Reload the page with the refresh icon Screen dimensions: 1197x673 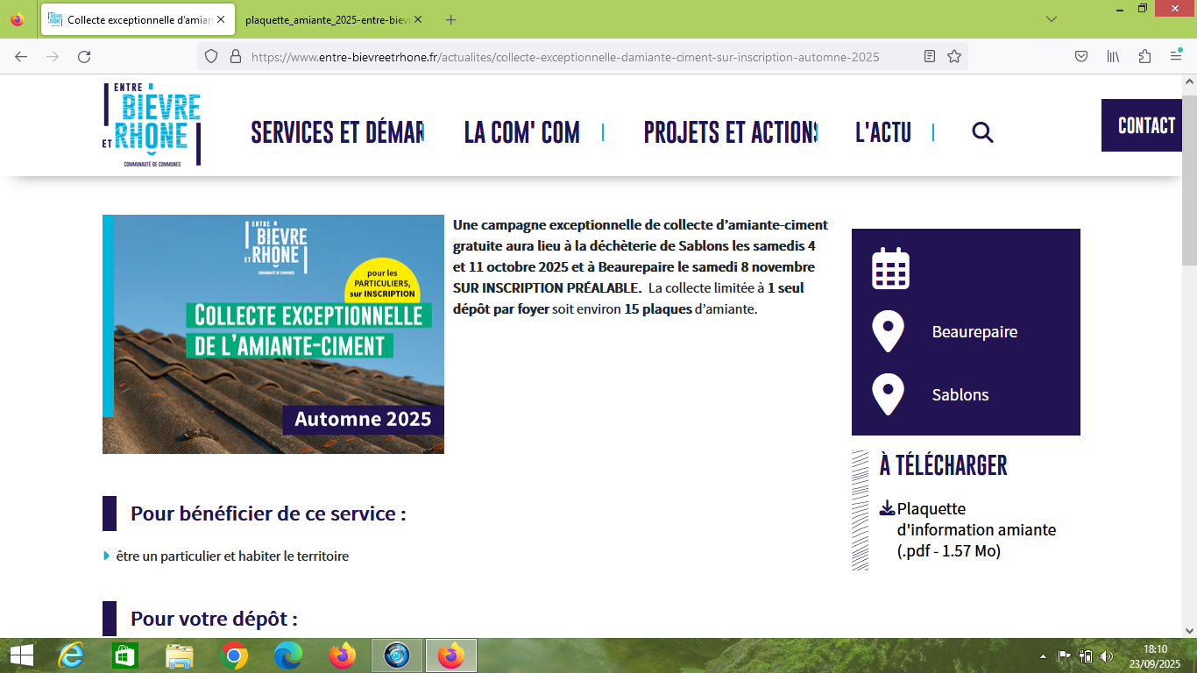[x=84, y=57]
